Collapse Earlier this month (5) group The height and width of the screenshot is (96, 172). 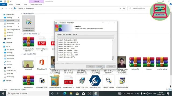[x=21, y=34]
